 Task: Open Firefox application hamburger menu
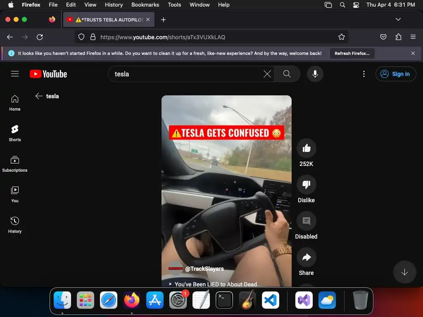coord(413,37)
